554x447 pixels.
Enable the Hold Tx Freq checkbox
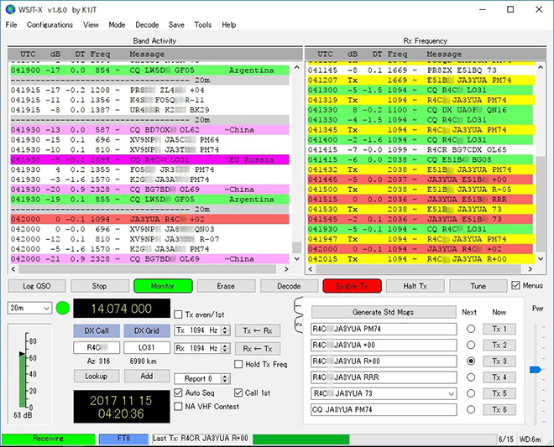pos(240,364)
